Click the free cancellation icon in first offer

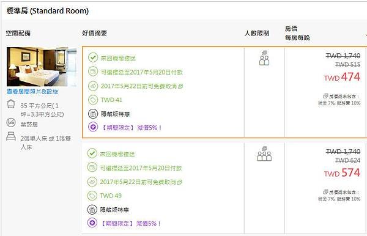point(93,86)
